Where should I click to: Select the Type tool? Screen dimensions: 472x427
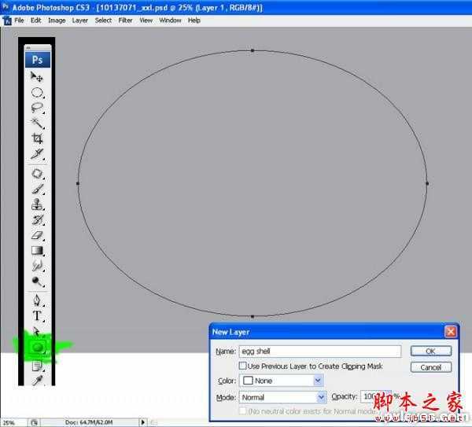tap(37, 316)
